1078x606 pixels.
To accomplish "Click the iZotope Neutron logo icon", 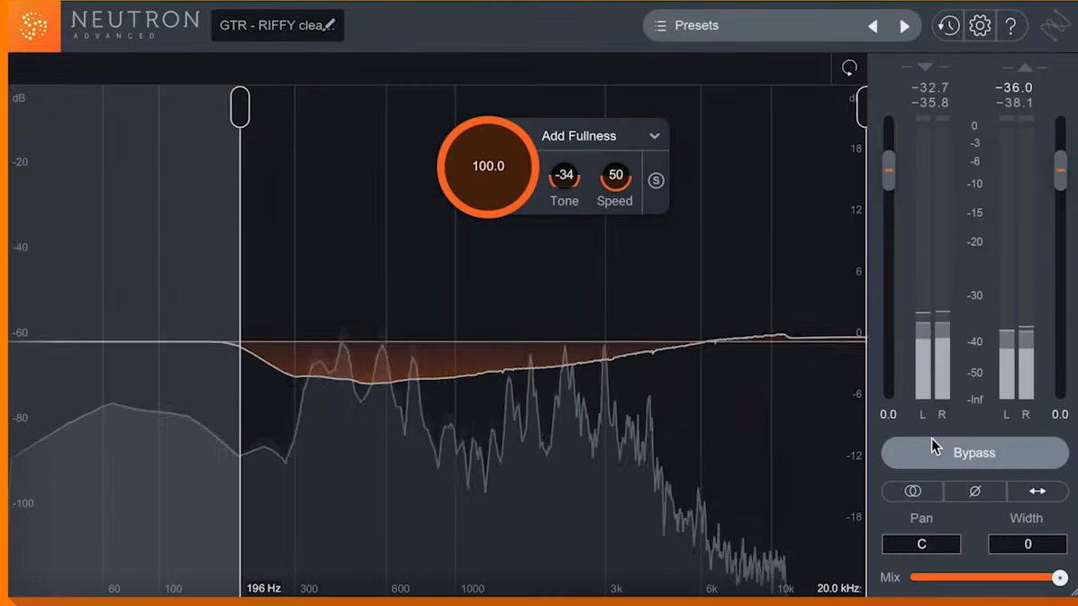I will coord(33,26).
